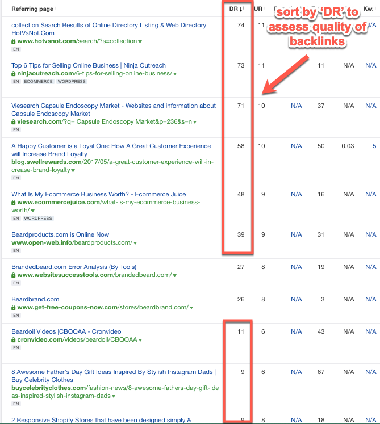Click the WORDPRESS tag under ecommercejuice.com

39,219
